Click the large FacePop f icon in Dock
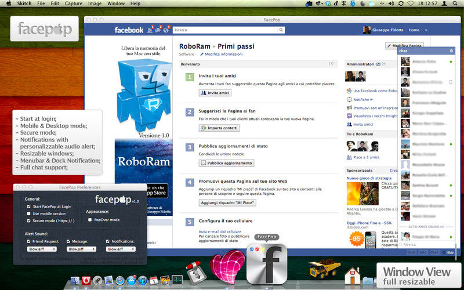The image size is (464, 290). tap(267, 264)
